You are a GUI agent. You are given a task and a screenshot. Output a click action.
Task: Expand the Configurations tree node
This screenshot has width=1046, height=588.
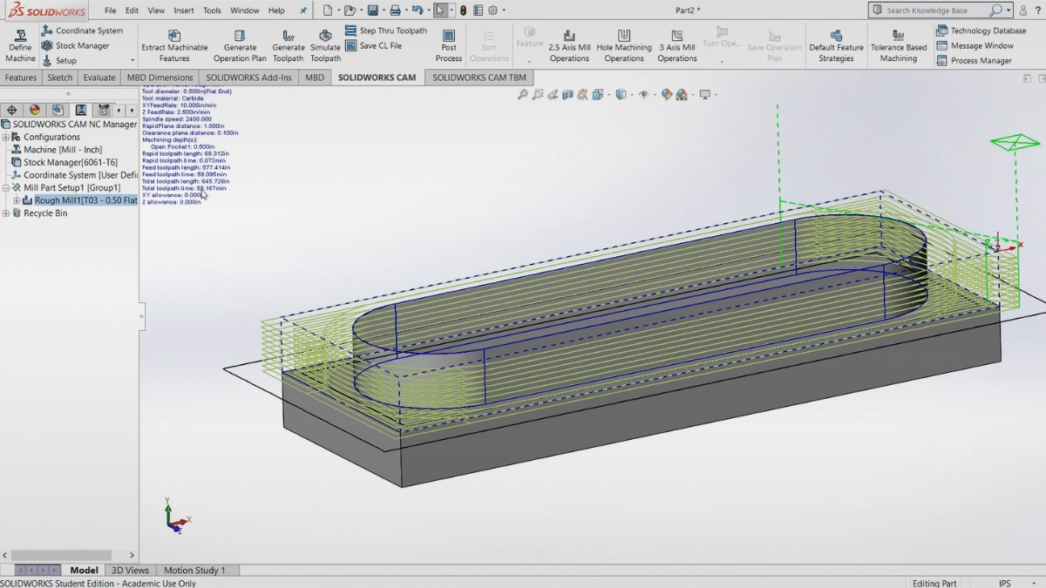click(6, 137)
